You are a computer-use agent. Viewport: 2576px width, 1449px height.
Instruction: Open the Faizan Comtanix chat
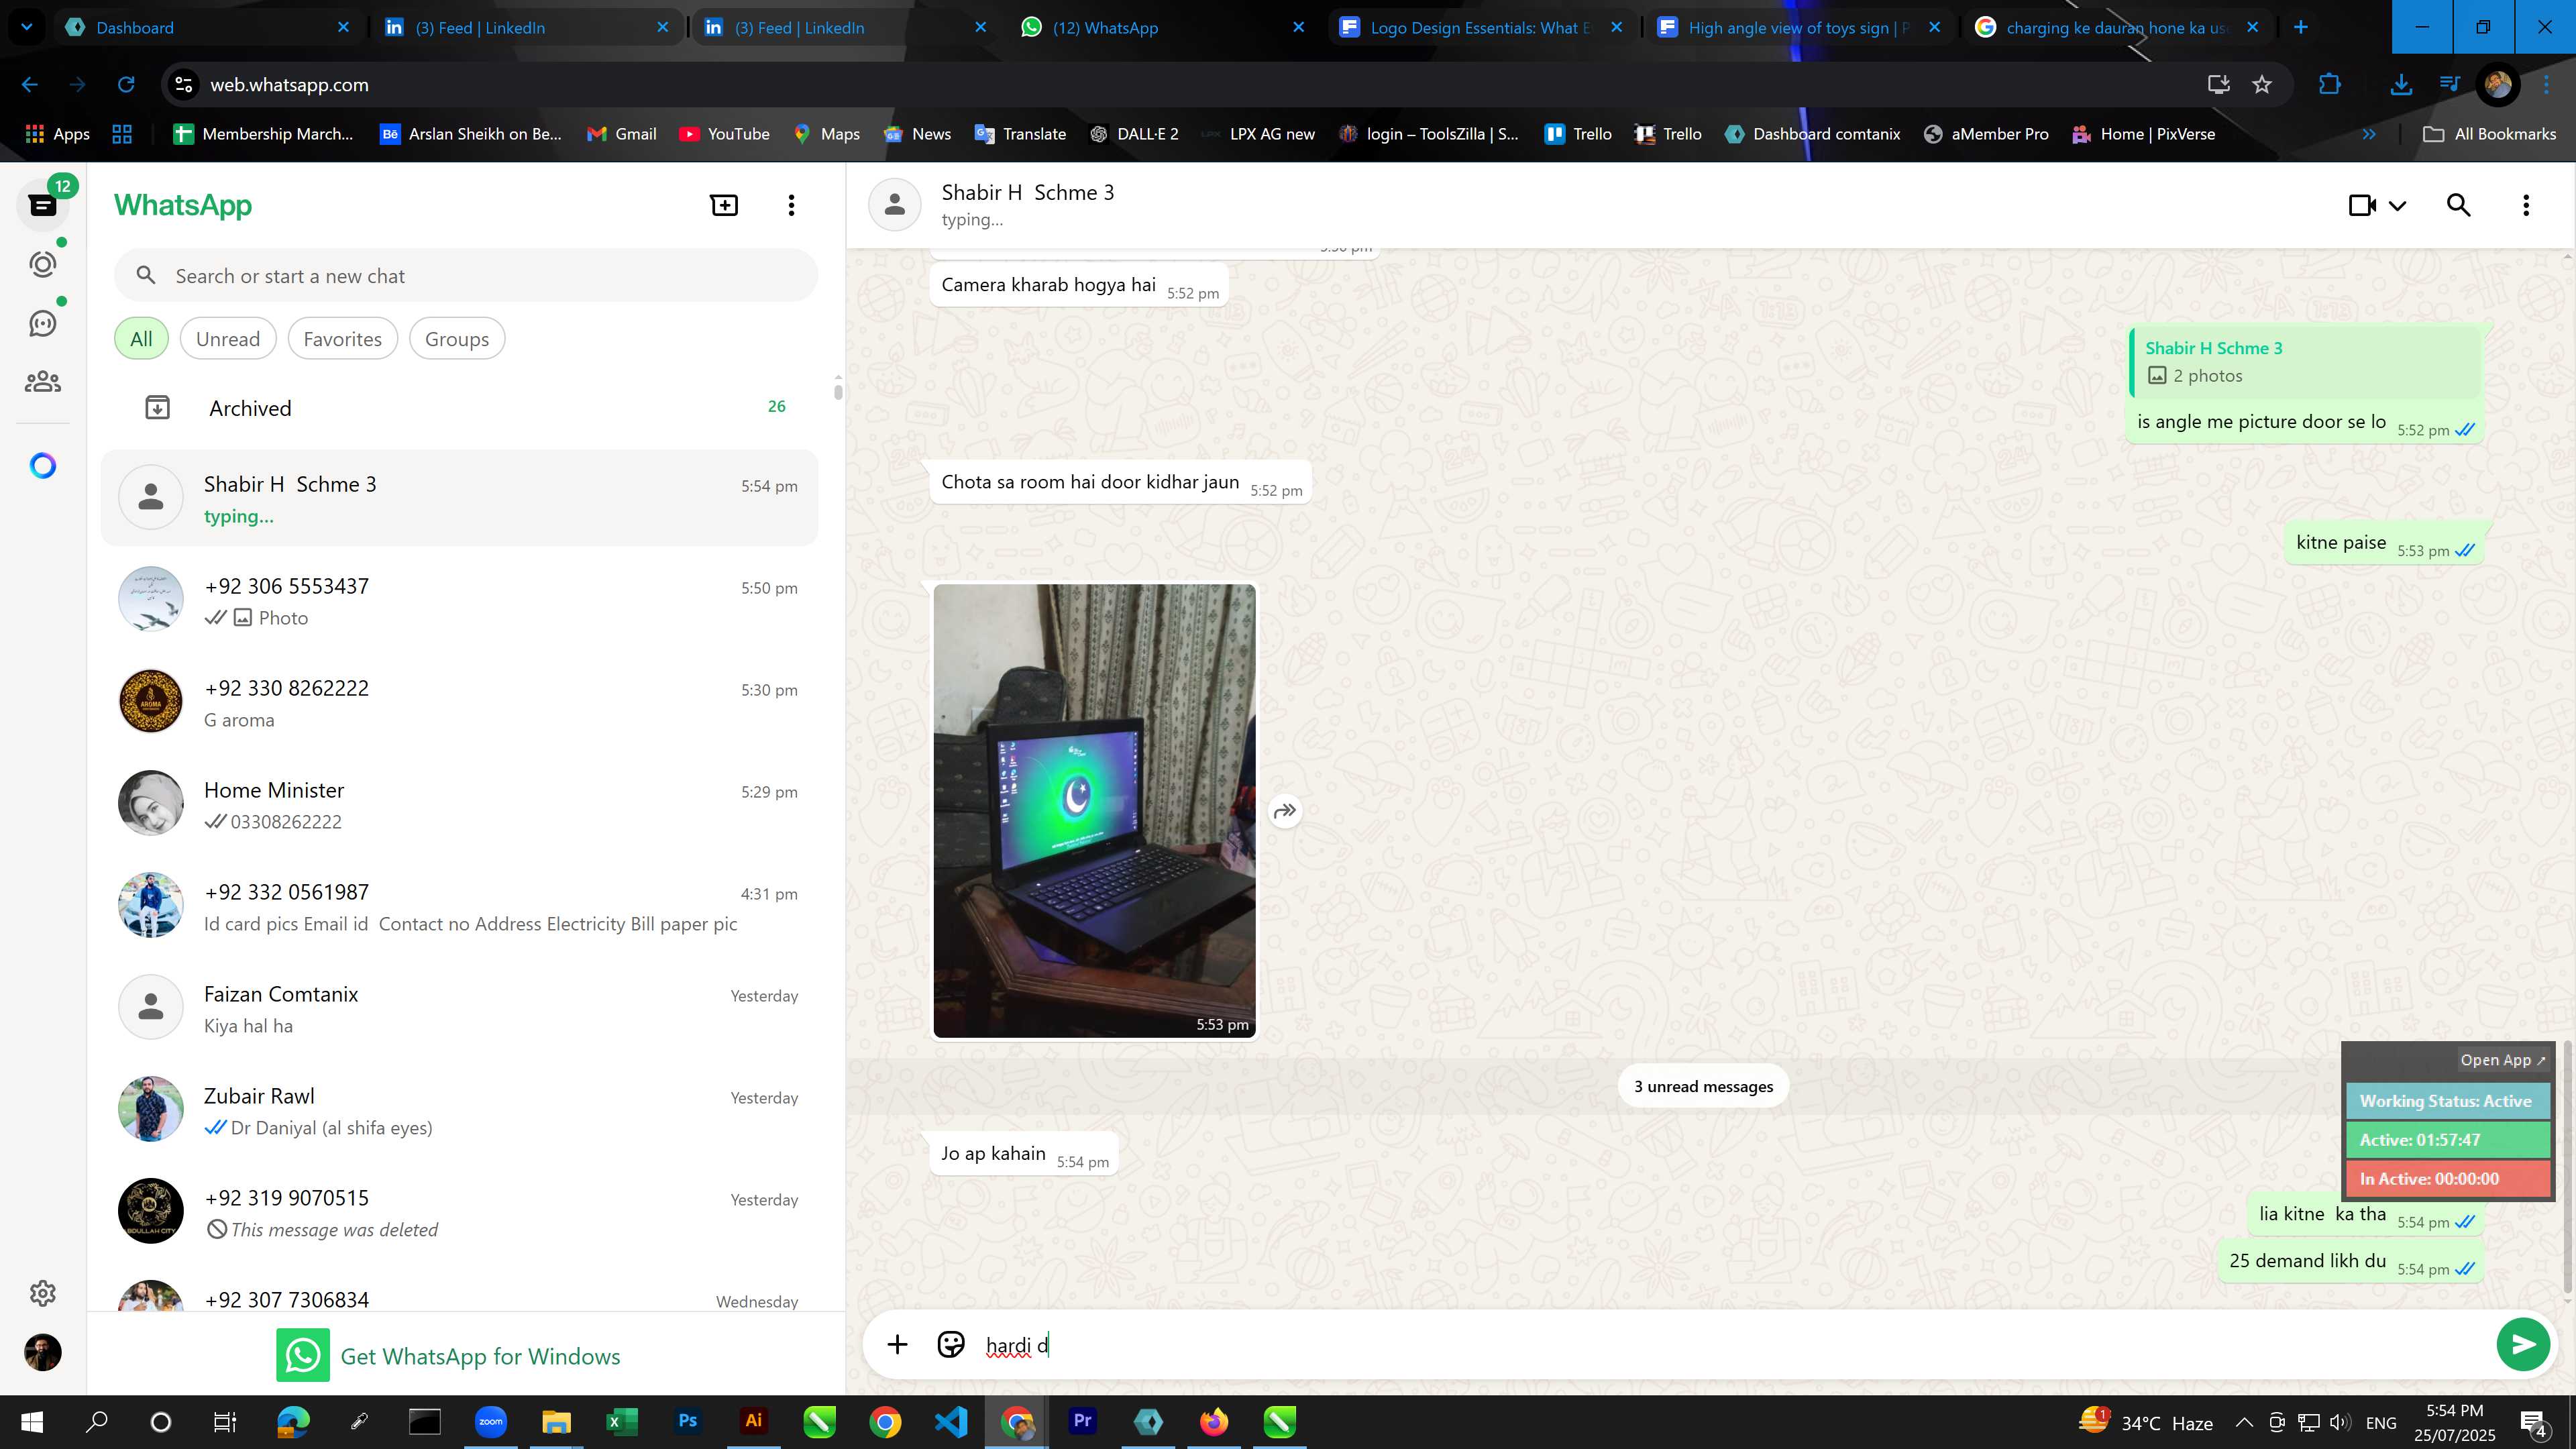coord(460,1008)
